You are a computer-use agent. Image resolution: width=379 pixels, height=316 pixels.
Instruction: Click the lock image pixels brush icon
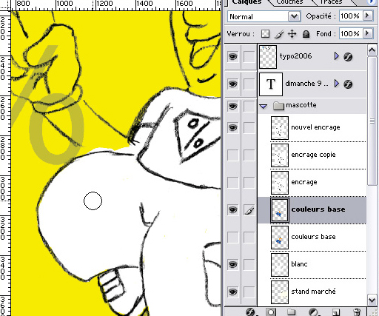pos(279,34)
